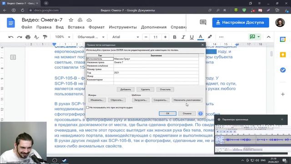Select the Название альбома tag cell

[x=100, y=66]
